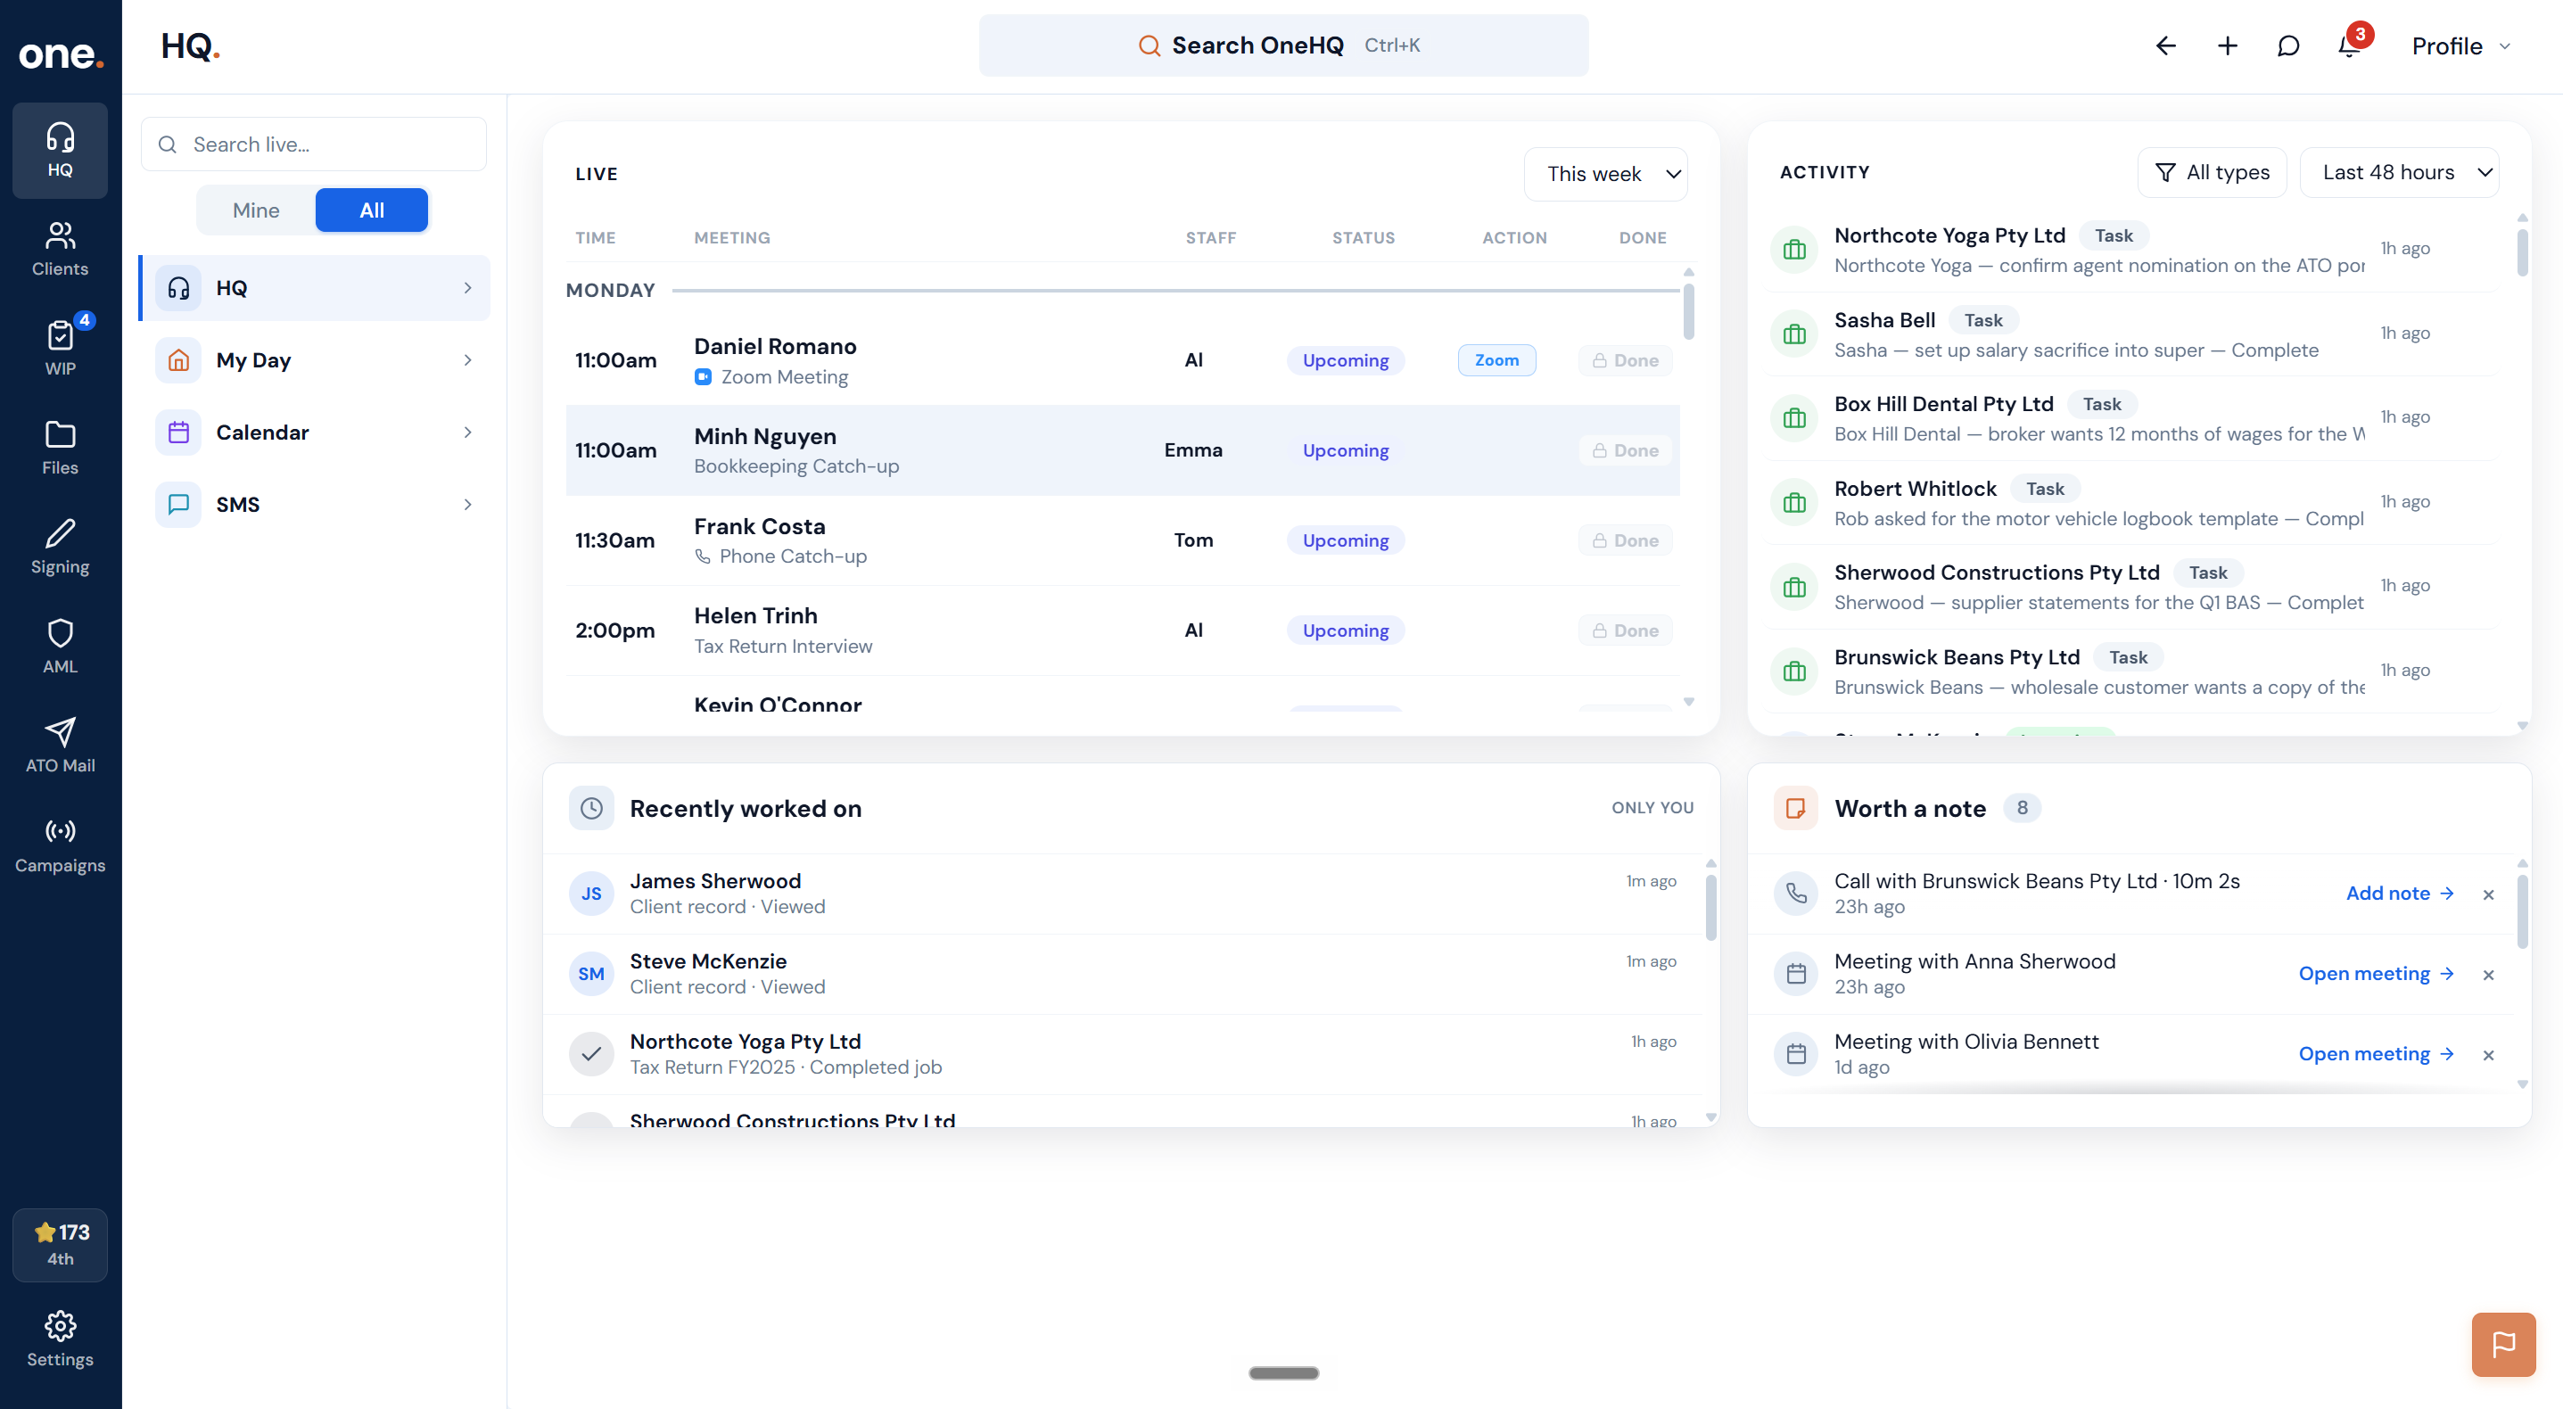
Task: Open the notifications bell
Action: [x=2350, y=45]
